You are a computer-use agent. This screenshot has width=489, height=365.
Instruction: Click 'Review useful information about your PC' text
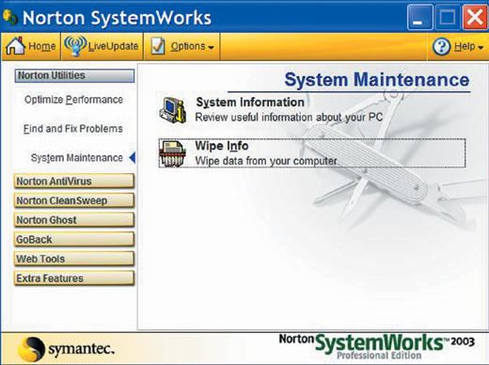click(289, 118)
